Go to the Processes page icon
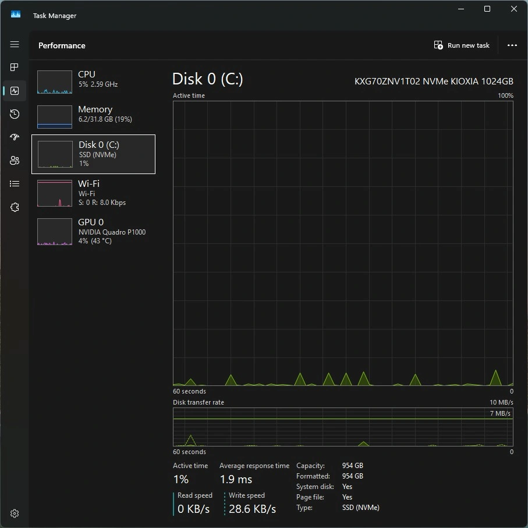Image resolution: width=528 pixels, height=528 pixels. [x=15, y=68]
